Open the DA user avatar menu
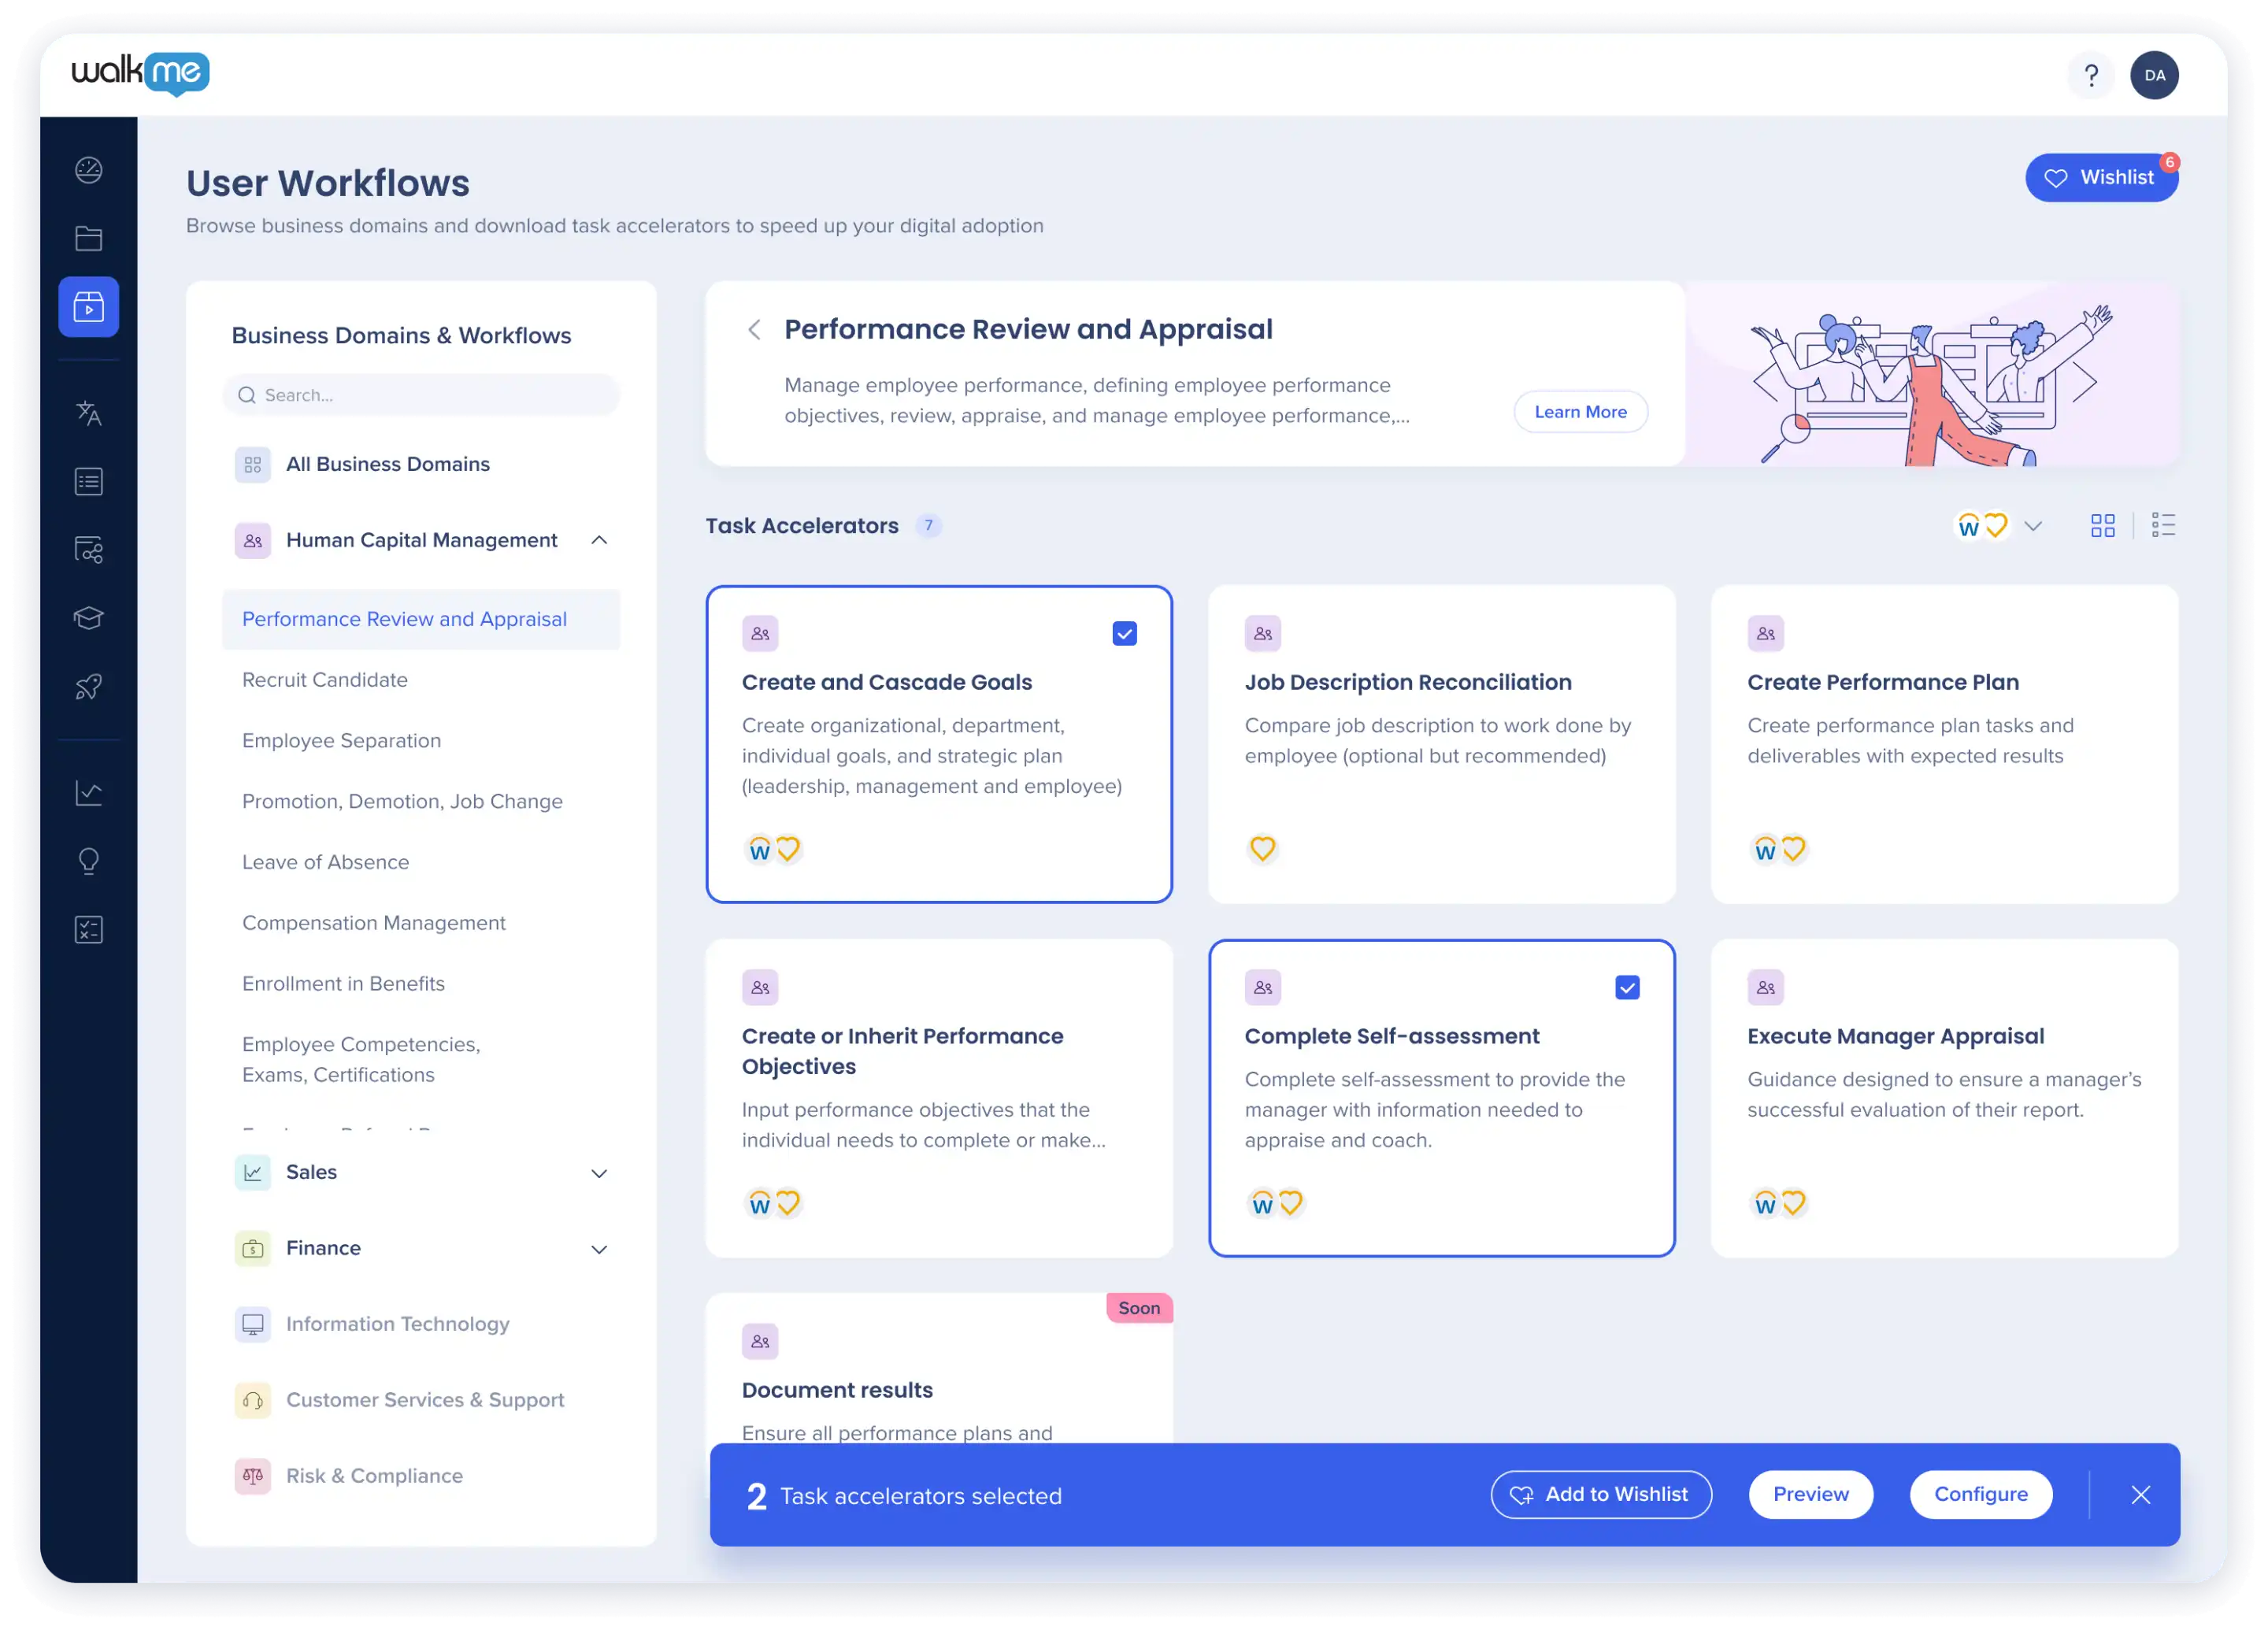 [x=2154, y=75]
